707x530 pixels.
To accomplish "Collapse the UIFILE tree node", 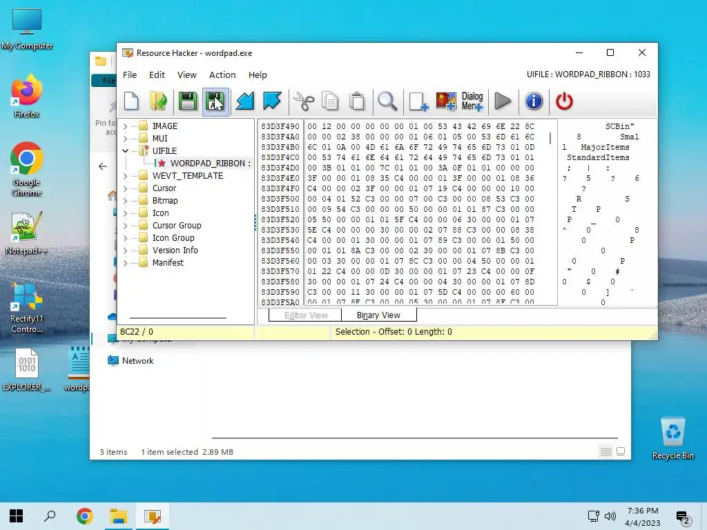I will 126,151.
